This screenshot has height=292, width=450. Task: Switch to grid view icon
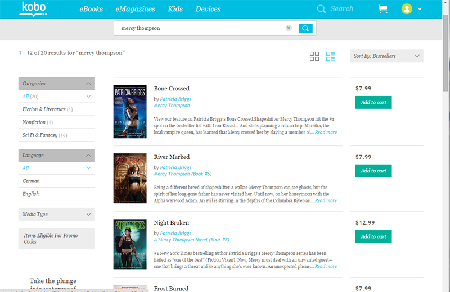point(314,56)
